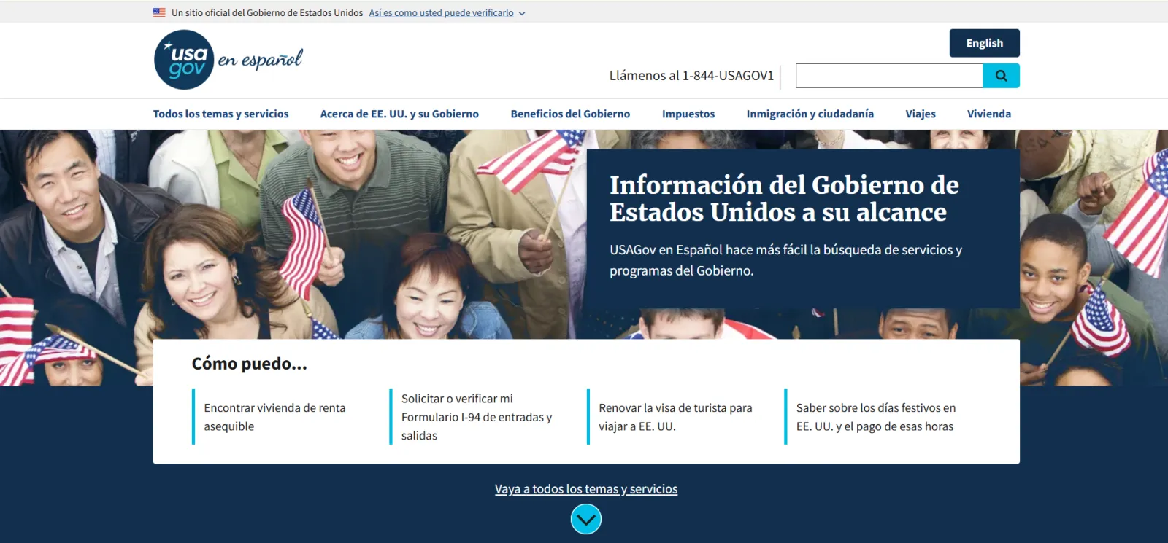Open 'Encontrar vivienda de renta asequible' link

point(274,417)
